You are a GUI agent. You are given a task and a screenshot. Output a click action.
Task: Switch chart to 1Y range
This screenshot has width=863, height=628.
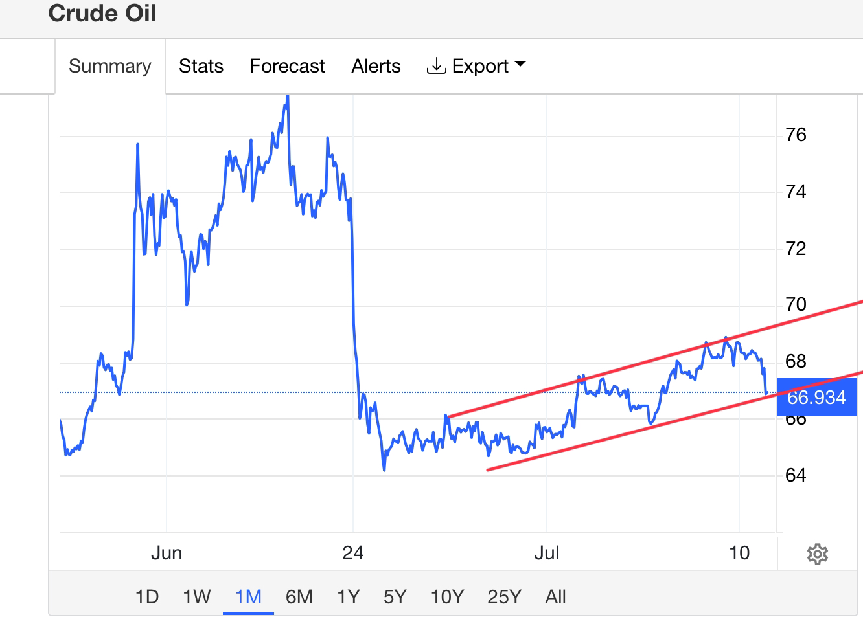tap(348, 596)
